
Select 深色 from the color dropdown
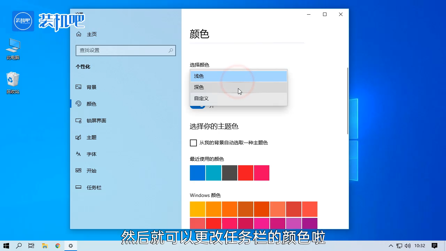click(199, 87)
